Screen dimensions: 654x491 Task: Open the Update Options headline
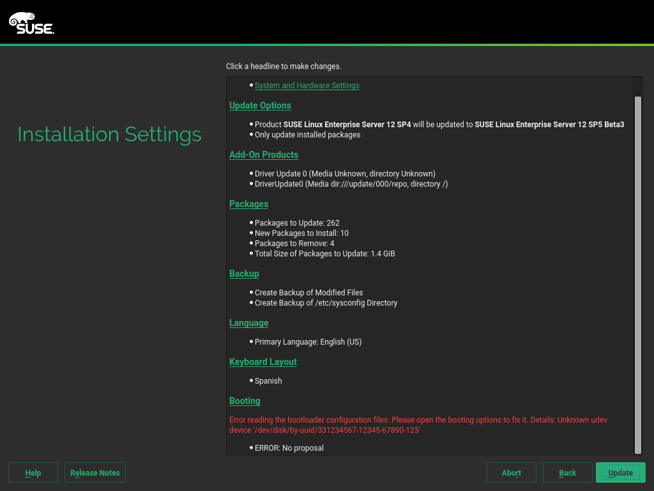pyautogui.click(x=260, y=105)
